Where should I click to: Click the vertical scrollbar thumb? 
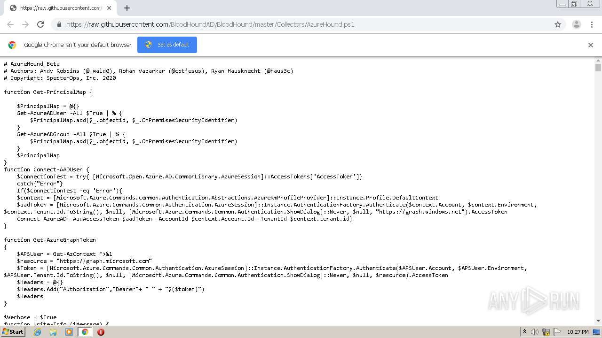coord(598,68)
